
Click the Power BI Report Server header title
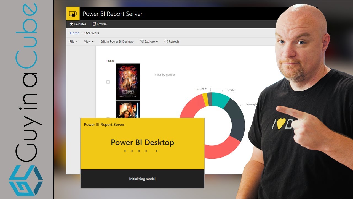coord(113,14)
